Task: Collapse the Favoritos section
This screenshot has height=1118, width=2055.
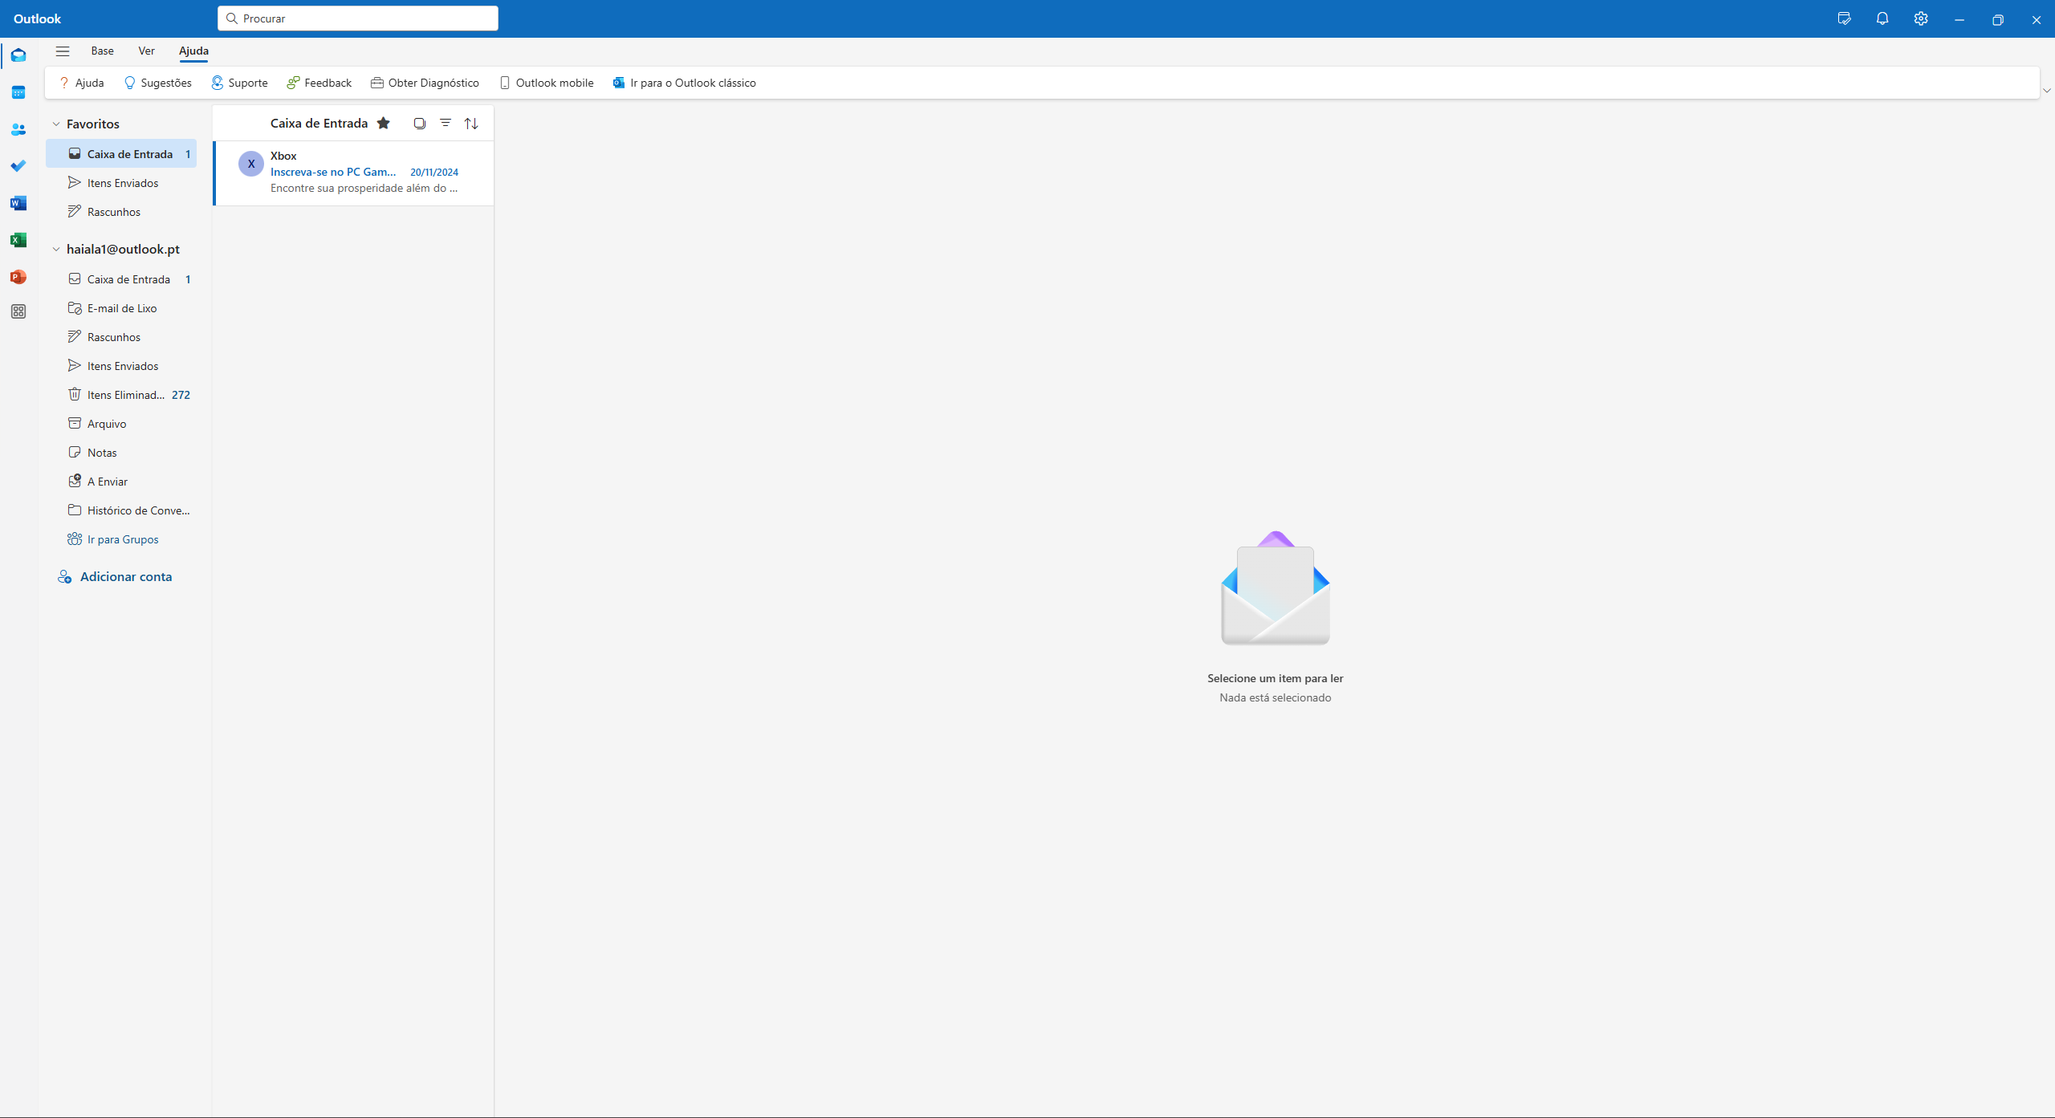Action: tap(56, 124)
